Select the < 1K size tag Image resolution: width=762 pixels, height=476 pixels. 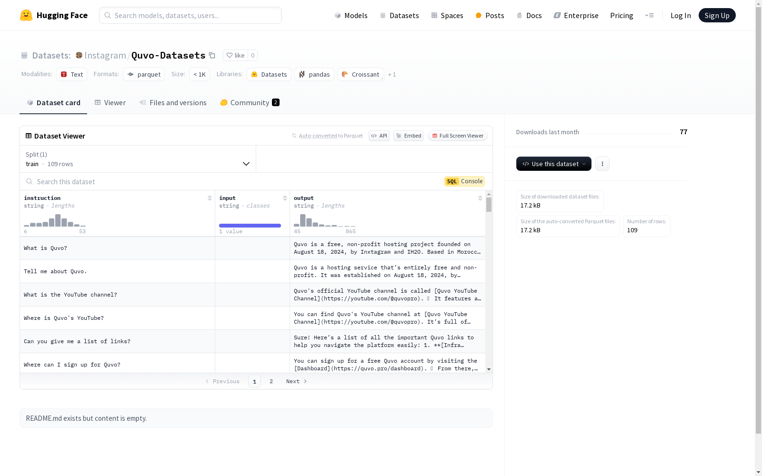coord(200,74)
